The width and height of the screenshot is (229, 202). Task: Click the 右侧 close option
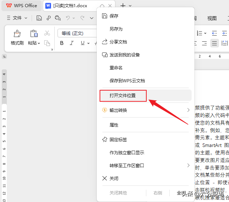158,193
